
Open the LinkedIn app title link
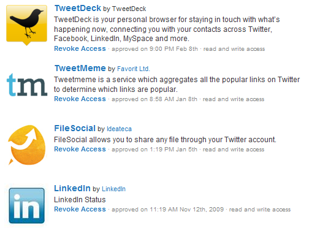pyautogui.click(x=72, y=188)
